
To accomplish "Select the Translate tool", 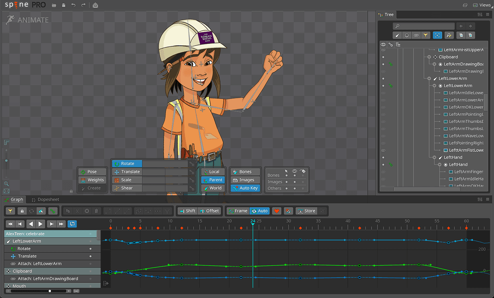I will pos(127,172).
